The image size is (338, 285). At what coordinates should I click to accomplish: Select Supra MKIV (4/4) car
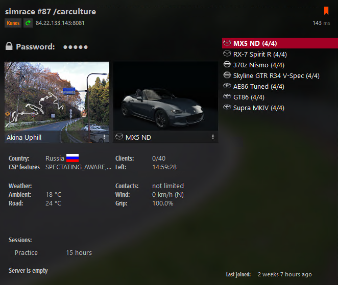[280, 108]
